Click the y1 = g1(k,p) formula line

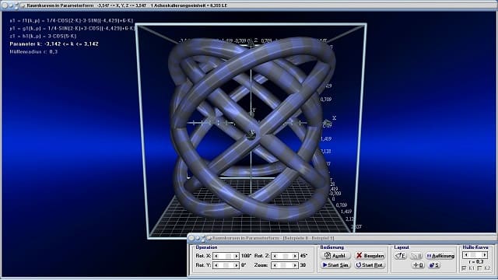(x=72, y=28)
